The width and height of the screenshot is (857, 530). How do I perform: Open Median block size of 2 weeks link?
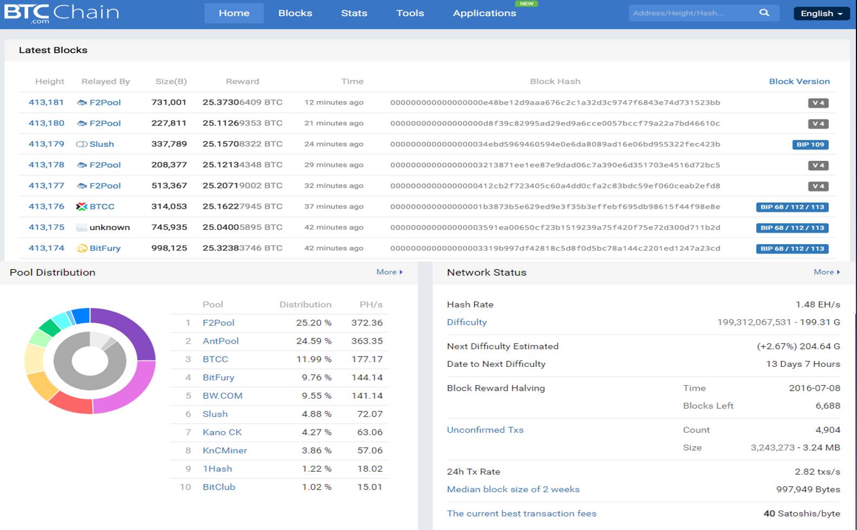[513, 489]
